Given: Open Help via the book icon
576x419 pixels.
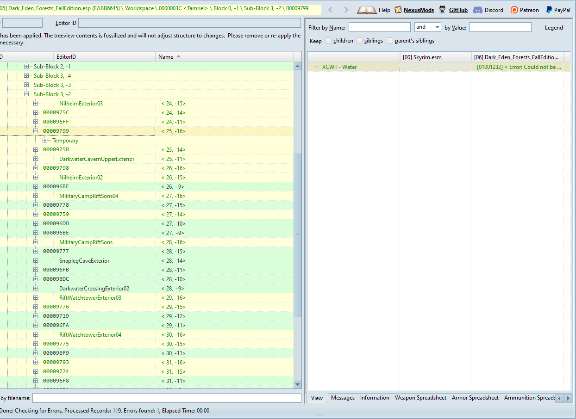Looking at the screenshot, I should click(x=366, y=10).
